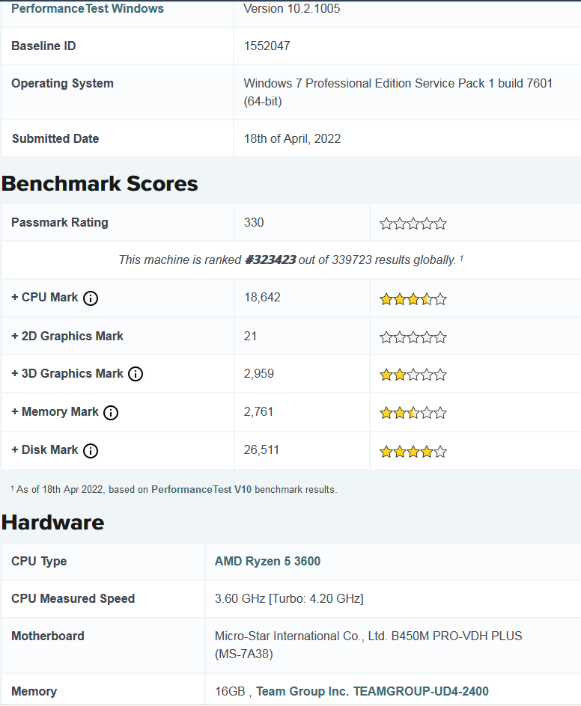Expand the 3D Graphics Mark row

coord(67,373)
